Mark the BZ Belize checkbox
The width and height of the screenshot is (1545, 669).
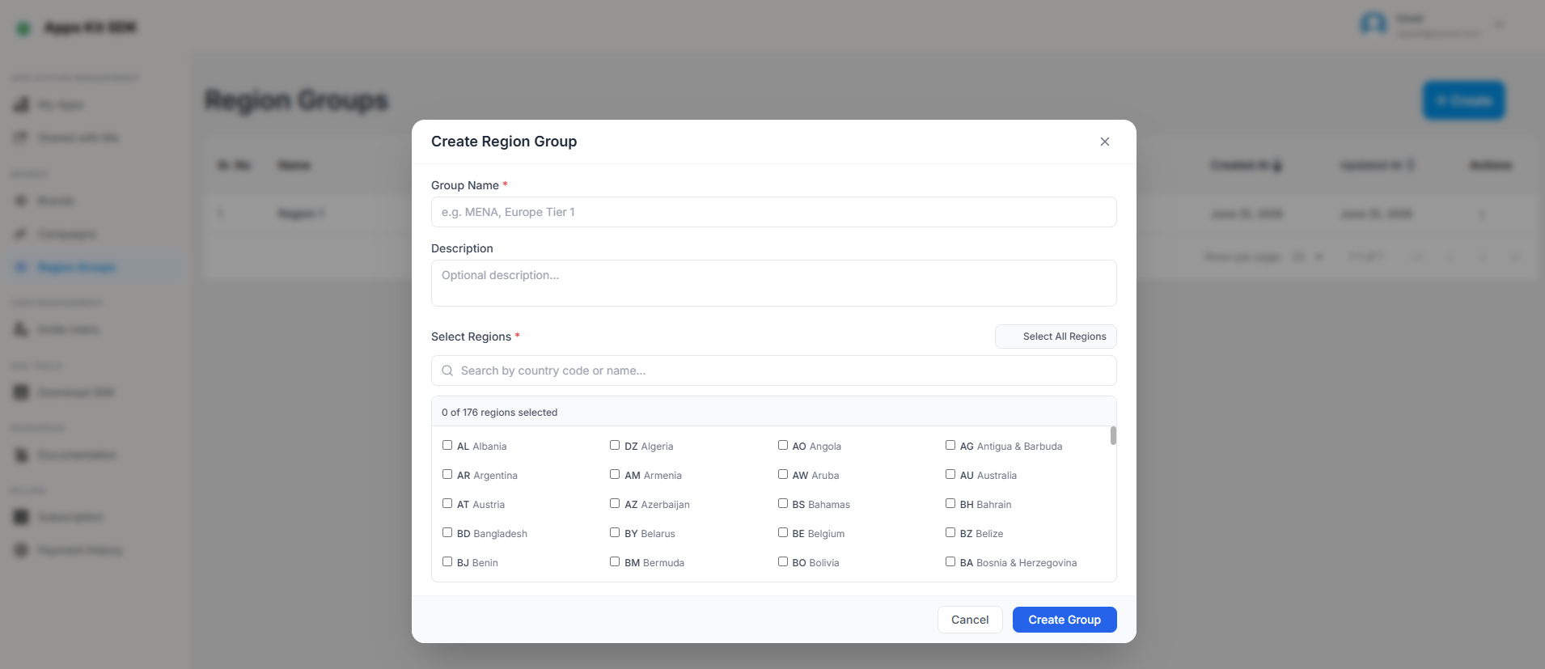[950, 532]
